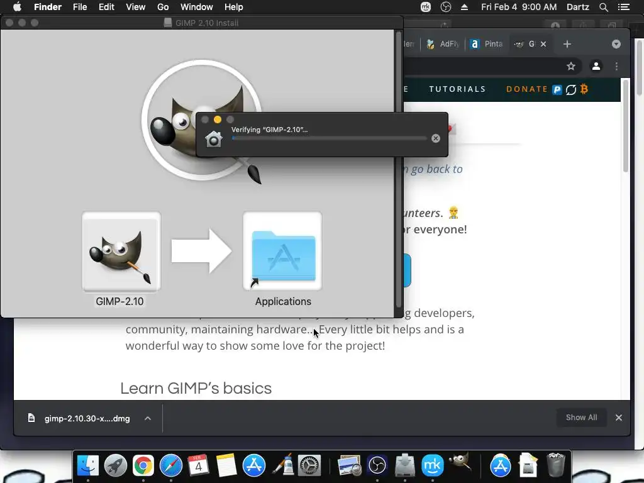Open Finder from the Dock
644x483 pixels.
tap(88, 466)
